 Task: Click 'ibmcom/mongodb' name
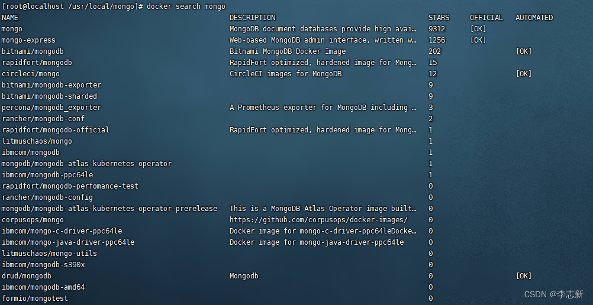31,152
